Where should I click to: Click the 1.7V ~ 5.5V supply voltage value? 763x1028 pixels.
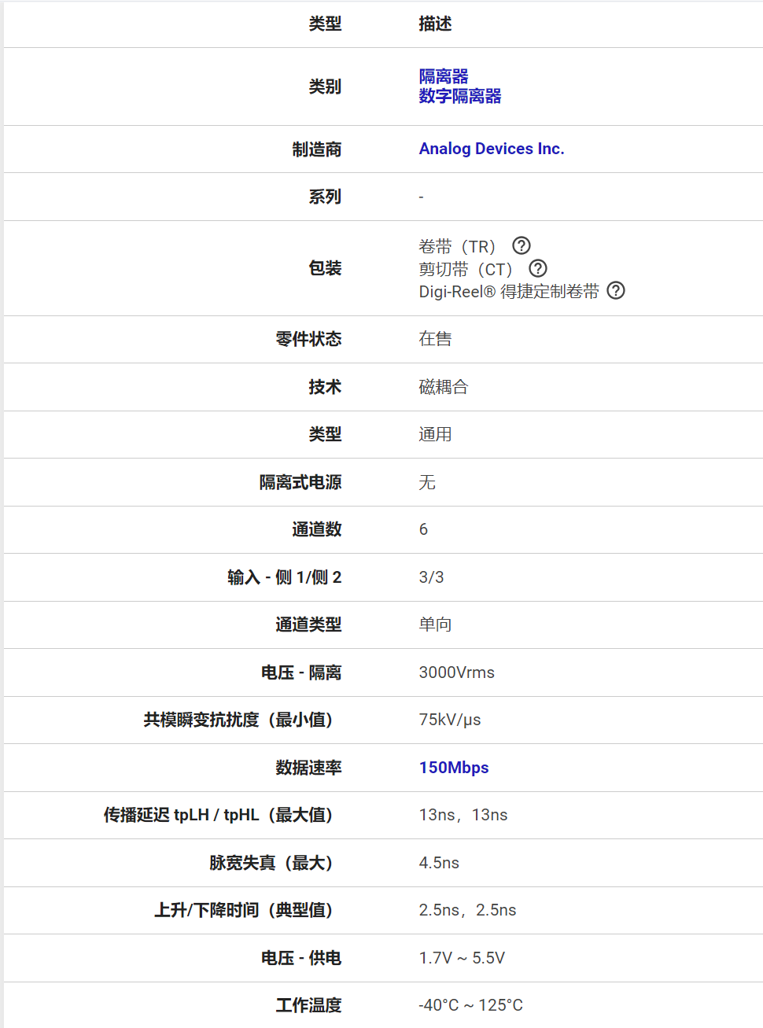462,958
